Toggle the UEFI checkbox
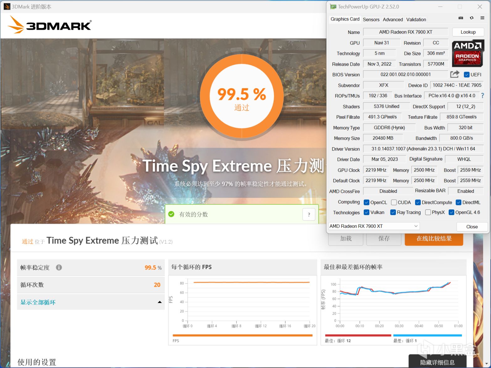 pyautogui.click(x=467, y=75)
